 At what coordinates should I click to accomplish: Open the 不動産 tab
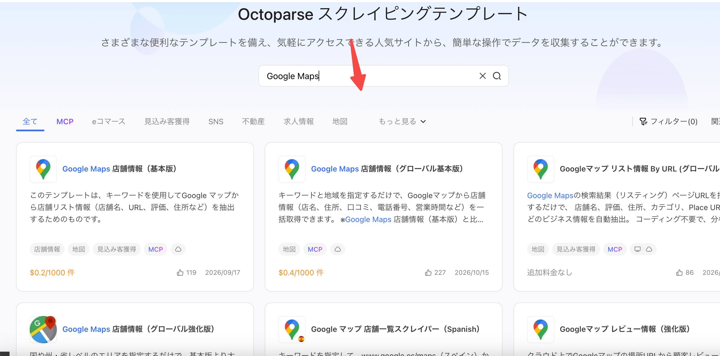tap(253, 121)
